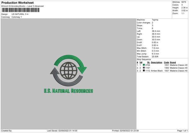Click the 'Created By:' footer label

click(x=7, y=131)
